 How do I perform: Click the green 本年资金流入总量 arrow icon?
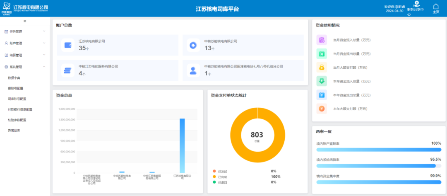coord(322,81)
